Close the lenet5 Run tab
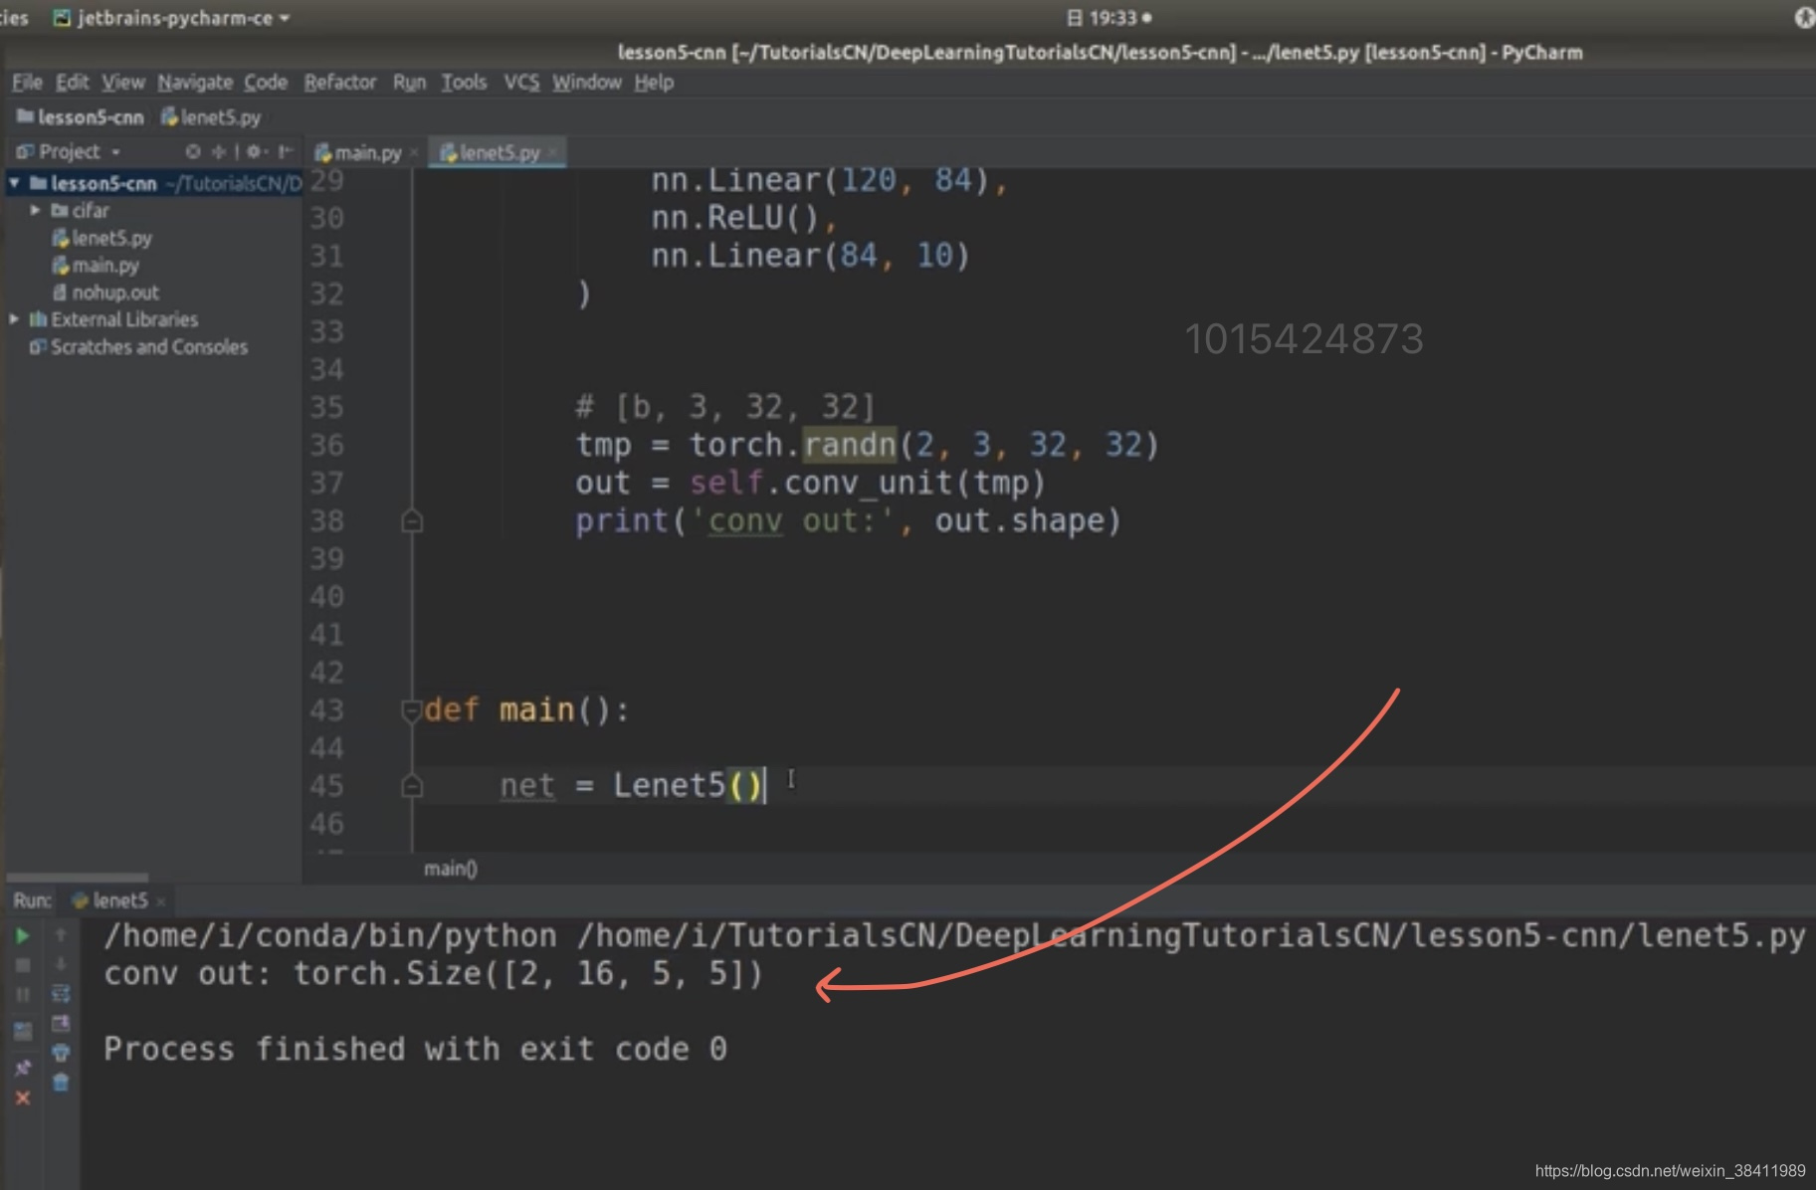The width and height of the screenshot is (1816, 1190). tap(161, 901)
